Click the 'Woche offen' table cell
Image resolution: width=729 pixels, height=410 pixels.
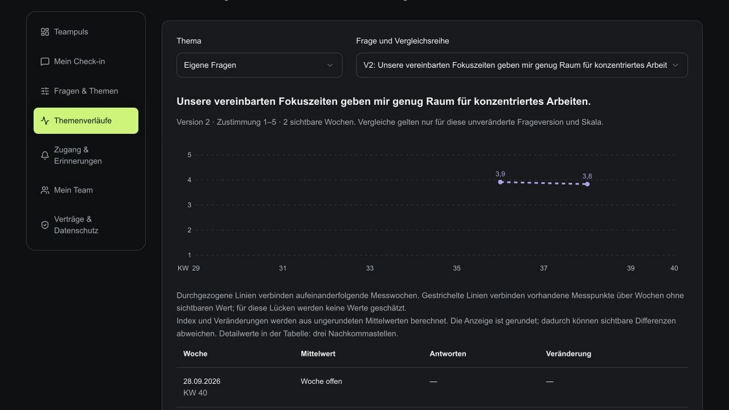[321, 382]
